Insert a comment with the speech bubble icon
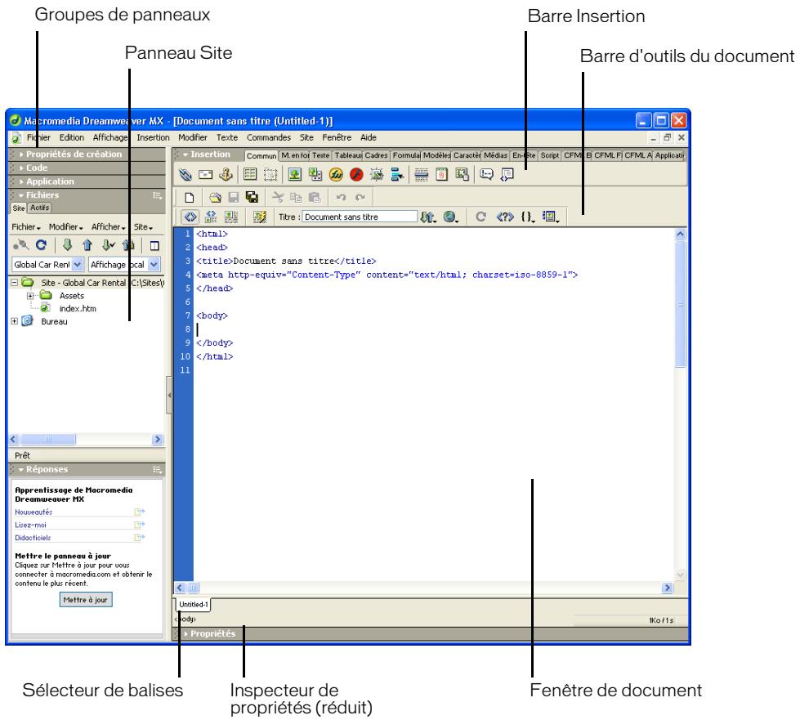 coord(486,175)
